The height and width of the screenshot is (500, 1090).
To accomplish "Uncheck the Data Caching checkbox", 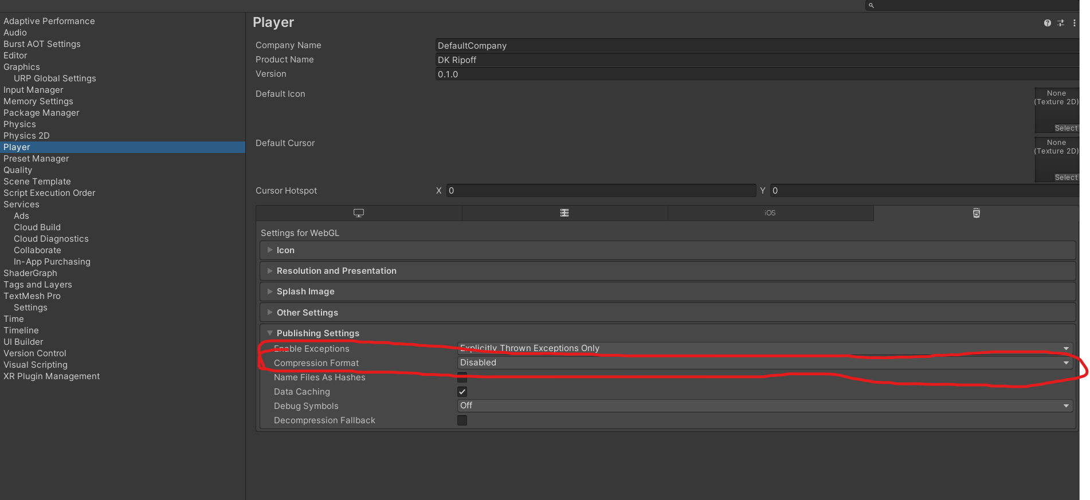I will click(462, 392).
